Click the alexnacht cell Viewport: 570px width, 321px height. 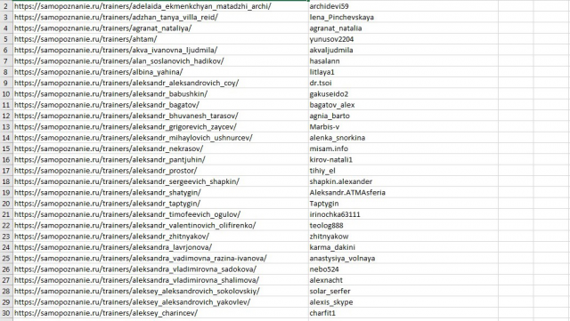click(x=403, y=280)
